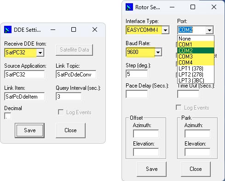Click the DDE Settings window app icon

tap(8, 29)
